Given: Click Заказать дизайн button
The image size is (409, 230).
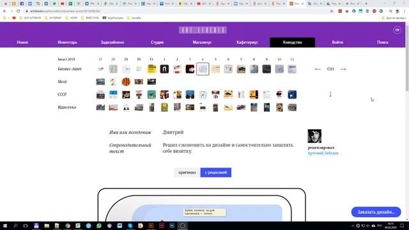Looking at the screenshot, I should [x=376, y=212].
